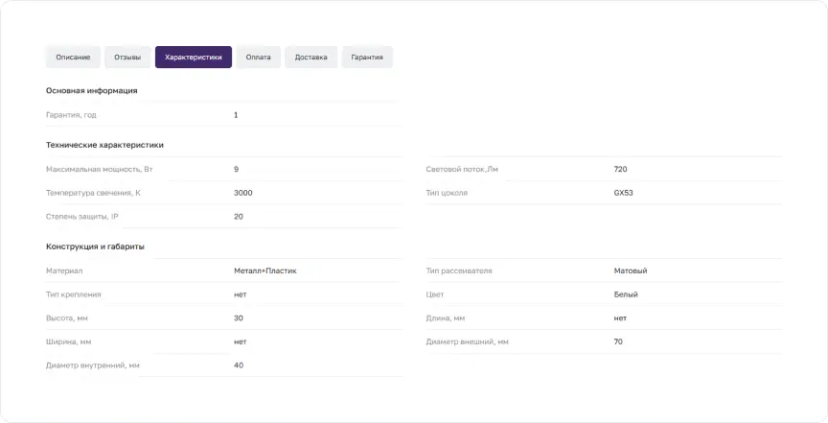Click the Диаметр внутренний, мм label

coord(93,365)
